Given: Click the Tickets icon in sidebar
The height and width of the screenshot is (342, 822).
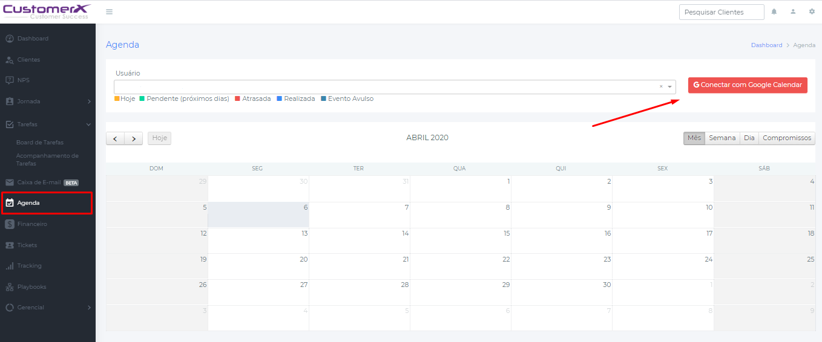Looking at the screenshot, I should 9,245.
